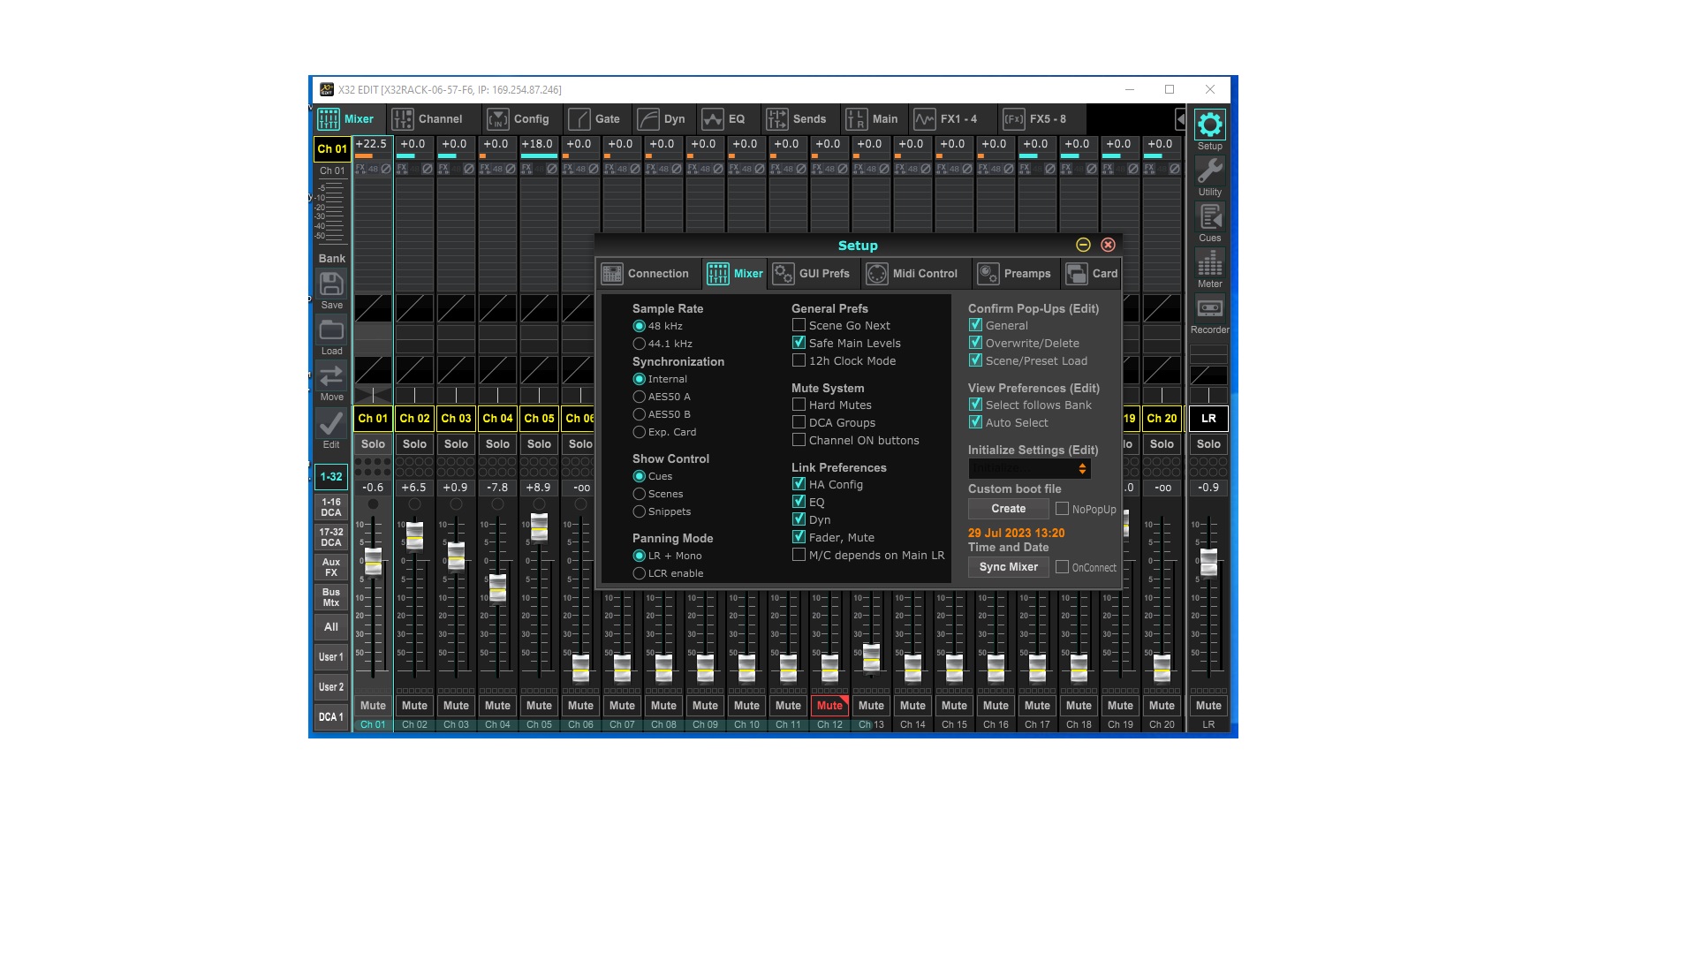This screenshot has height=954, width=1696.
Task: Open the Preamps setup tab
Action: tap(1015, 274)
